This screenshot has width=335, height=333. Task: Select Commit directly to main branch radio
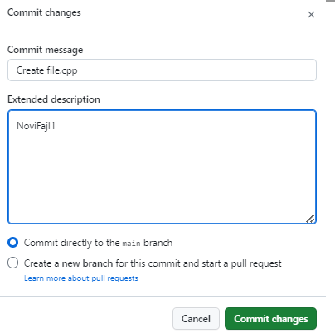(x=13, y=243)
